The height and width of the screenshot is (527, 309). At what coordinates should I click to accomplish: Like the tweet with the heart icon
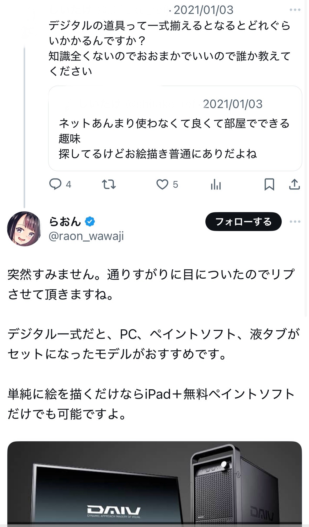point(162,184)
